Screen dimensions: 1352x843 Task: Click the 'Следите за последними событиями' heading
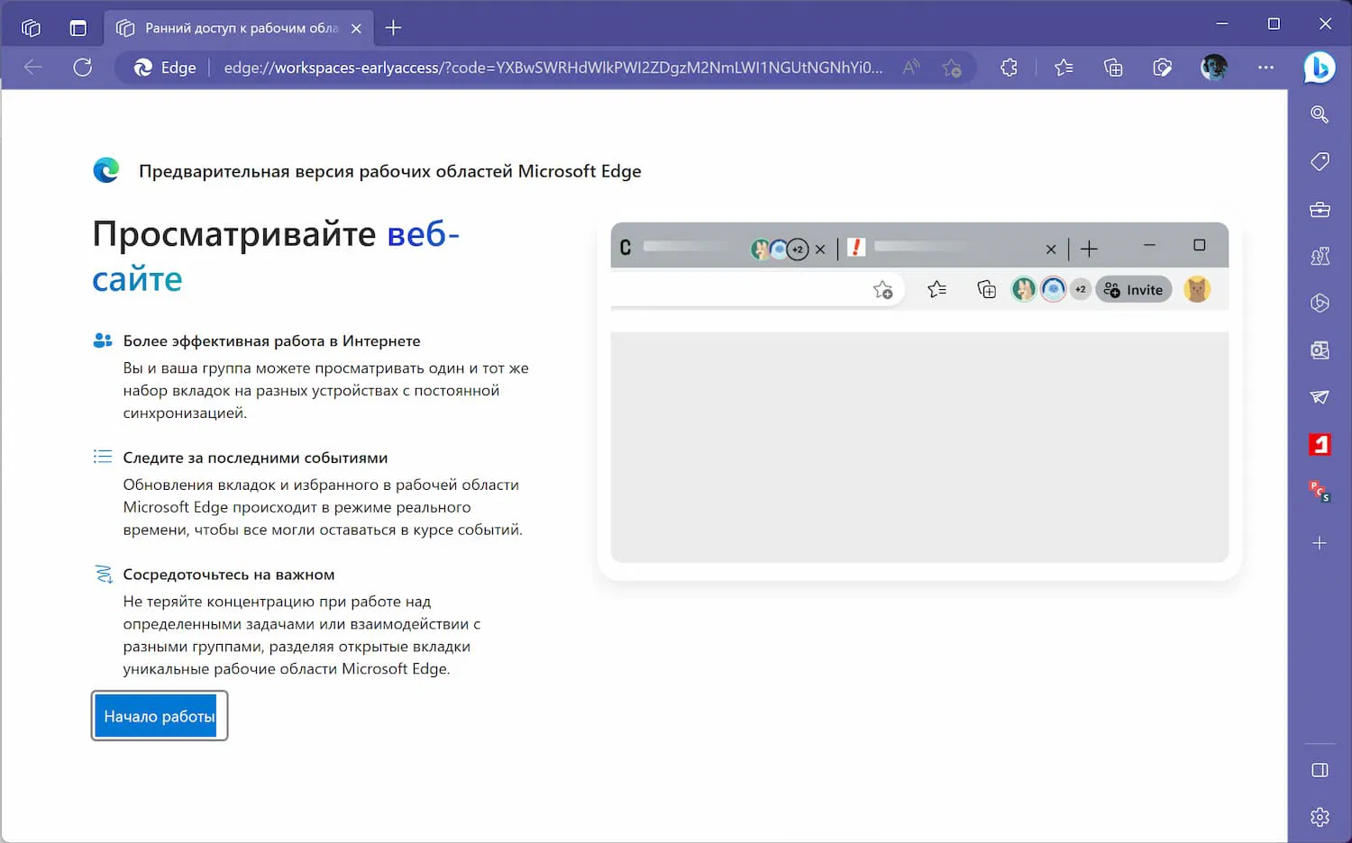pyautogui.click(x=255, y=458)
